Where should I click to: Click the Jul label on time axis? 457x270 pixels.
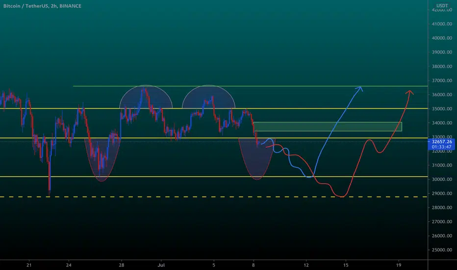coord(161,265)
